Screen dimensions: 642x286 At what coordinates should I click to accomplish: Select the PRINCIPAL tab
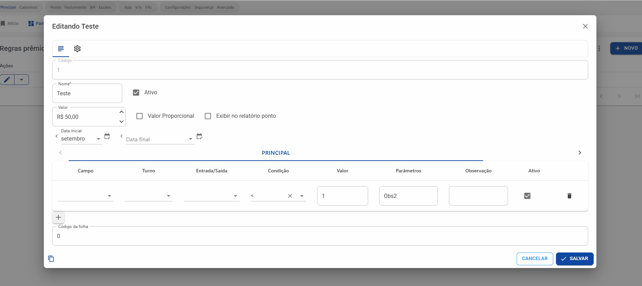click(276, 153)
